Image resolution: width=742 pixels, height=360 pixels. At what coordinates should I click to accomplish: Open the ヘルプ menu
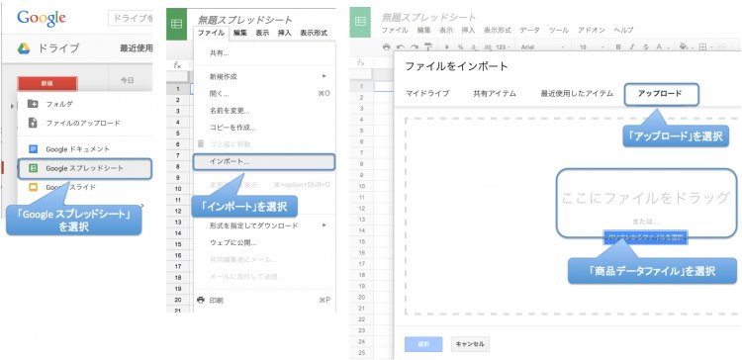623,30
